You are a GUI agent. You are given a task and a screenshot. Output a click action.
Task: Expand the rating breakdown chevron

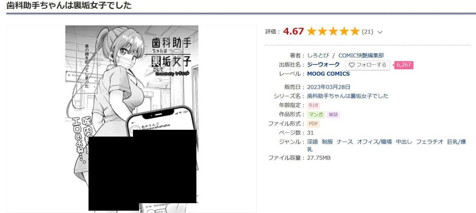point(380,32)
